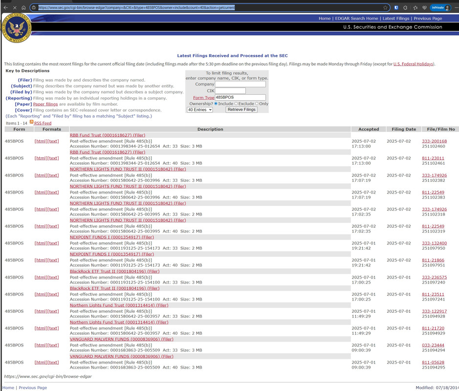The width and height of the screenshot is (459, 391).
Task: Open the extensions icon in the browser toolbar
Action: click(405, 8)
